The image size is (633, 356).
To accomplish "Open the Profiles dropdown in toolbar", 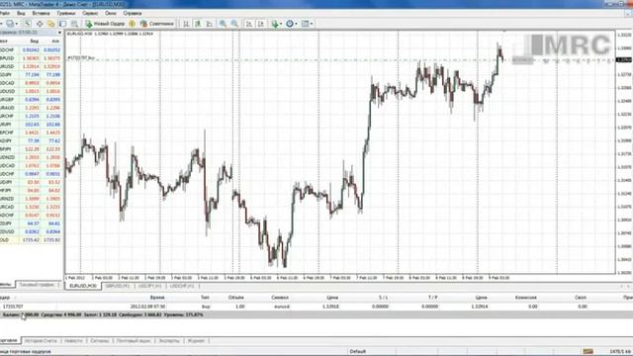I will pos(11,24).
